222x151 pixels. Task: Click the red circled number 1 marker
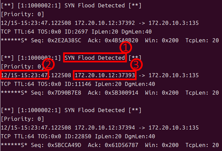coord(126,48)
